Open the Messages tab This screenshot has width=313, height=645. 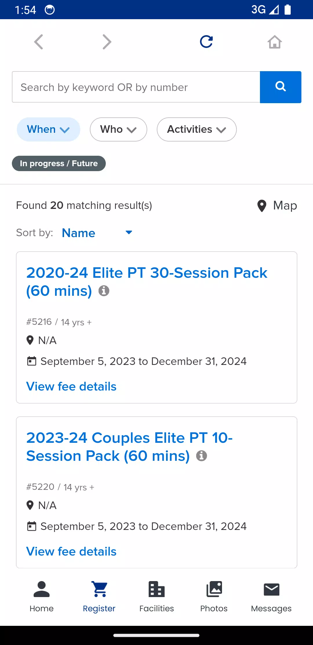pyautogui.click(x=271, y=596)
